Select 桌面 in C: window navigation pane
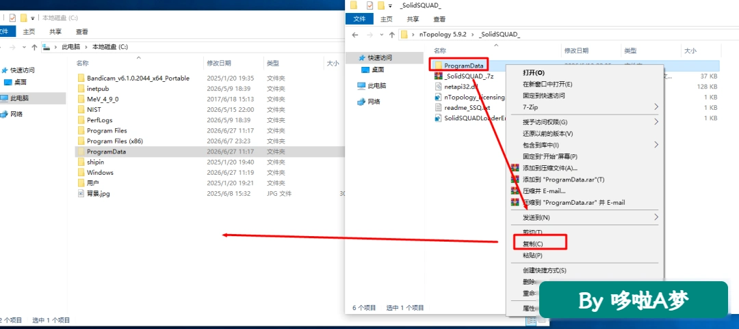This screenshot has width=739, height=329. click(21, 82)
